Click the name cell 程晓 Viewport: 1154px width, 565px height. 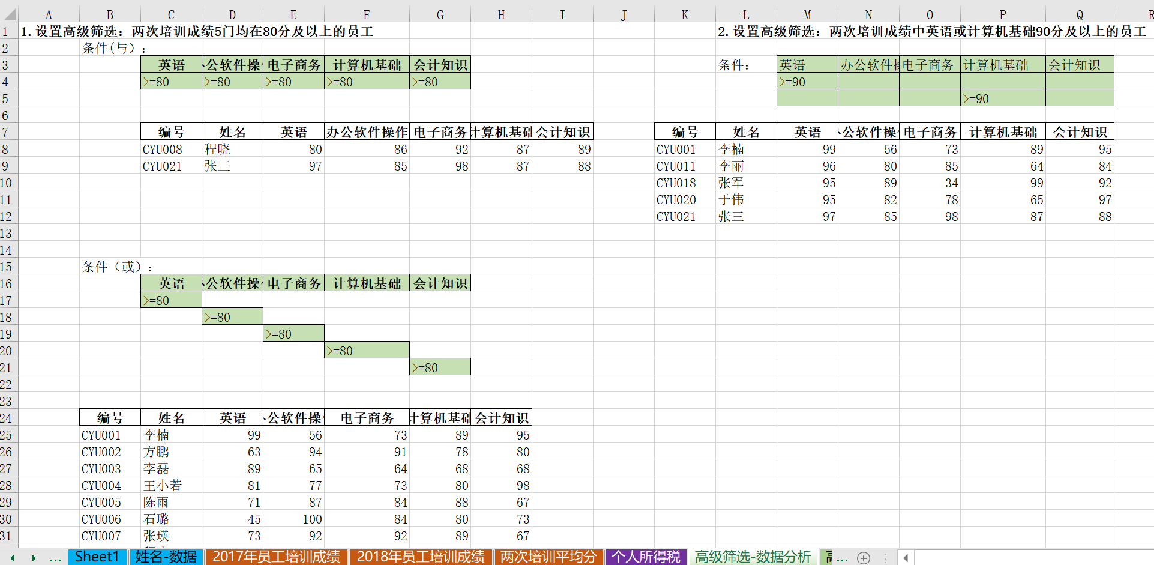232,149
